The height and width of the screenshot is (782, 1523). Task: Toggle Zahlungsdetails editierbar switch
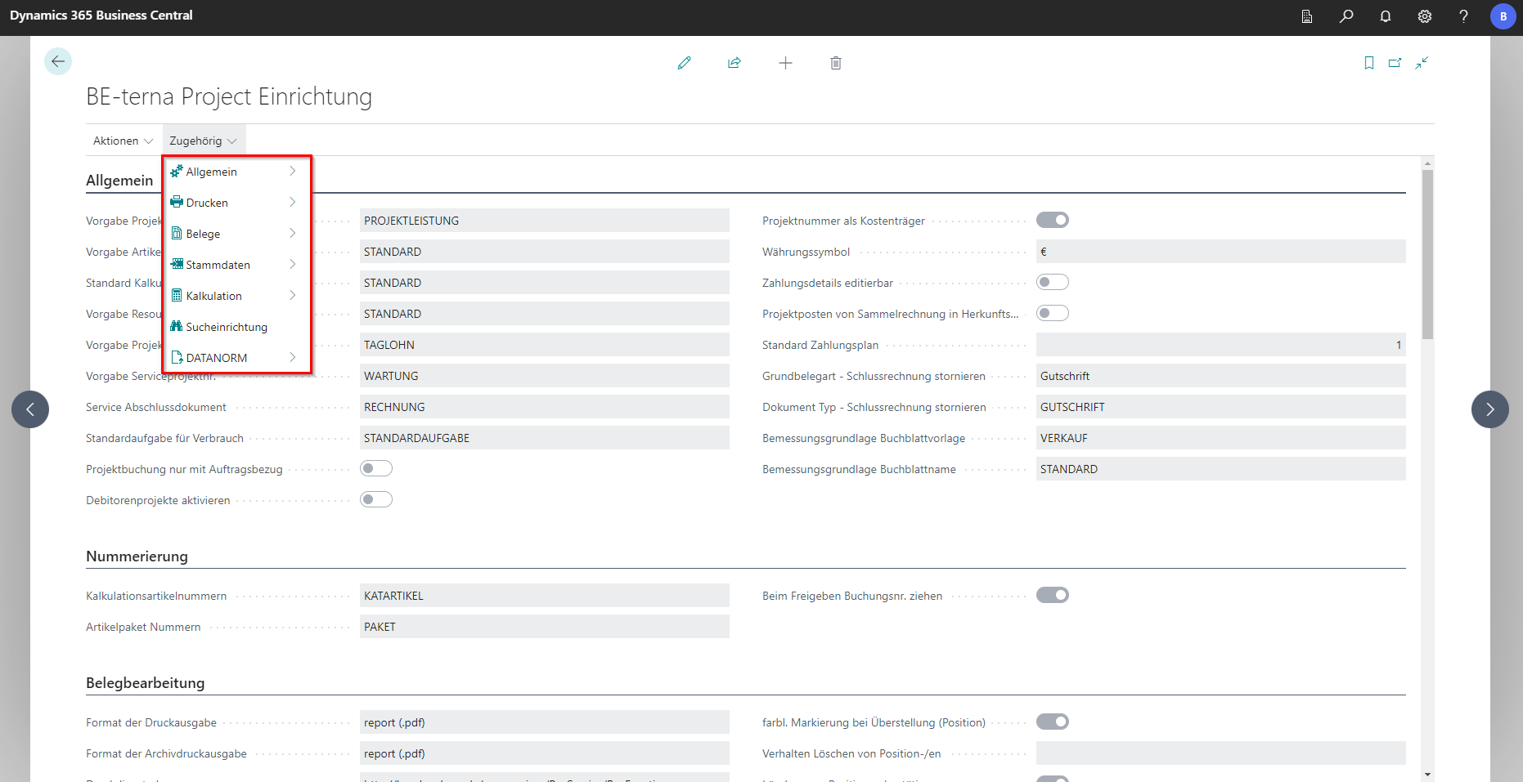pyautogui.click(x=1053, y=282)
